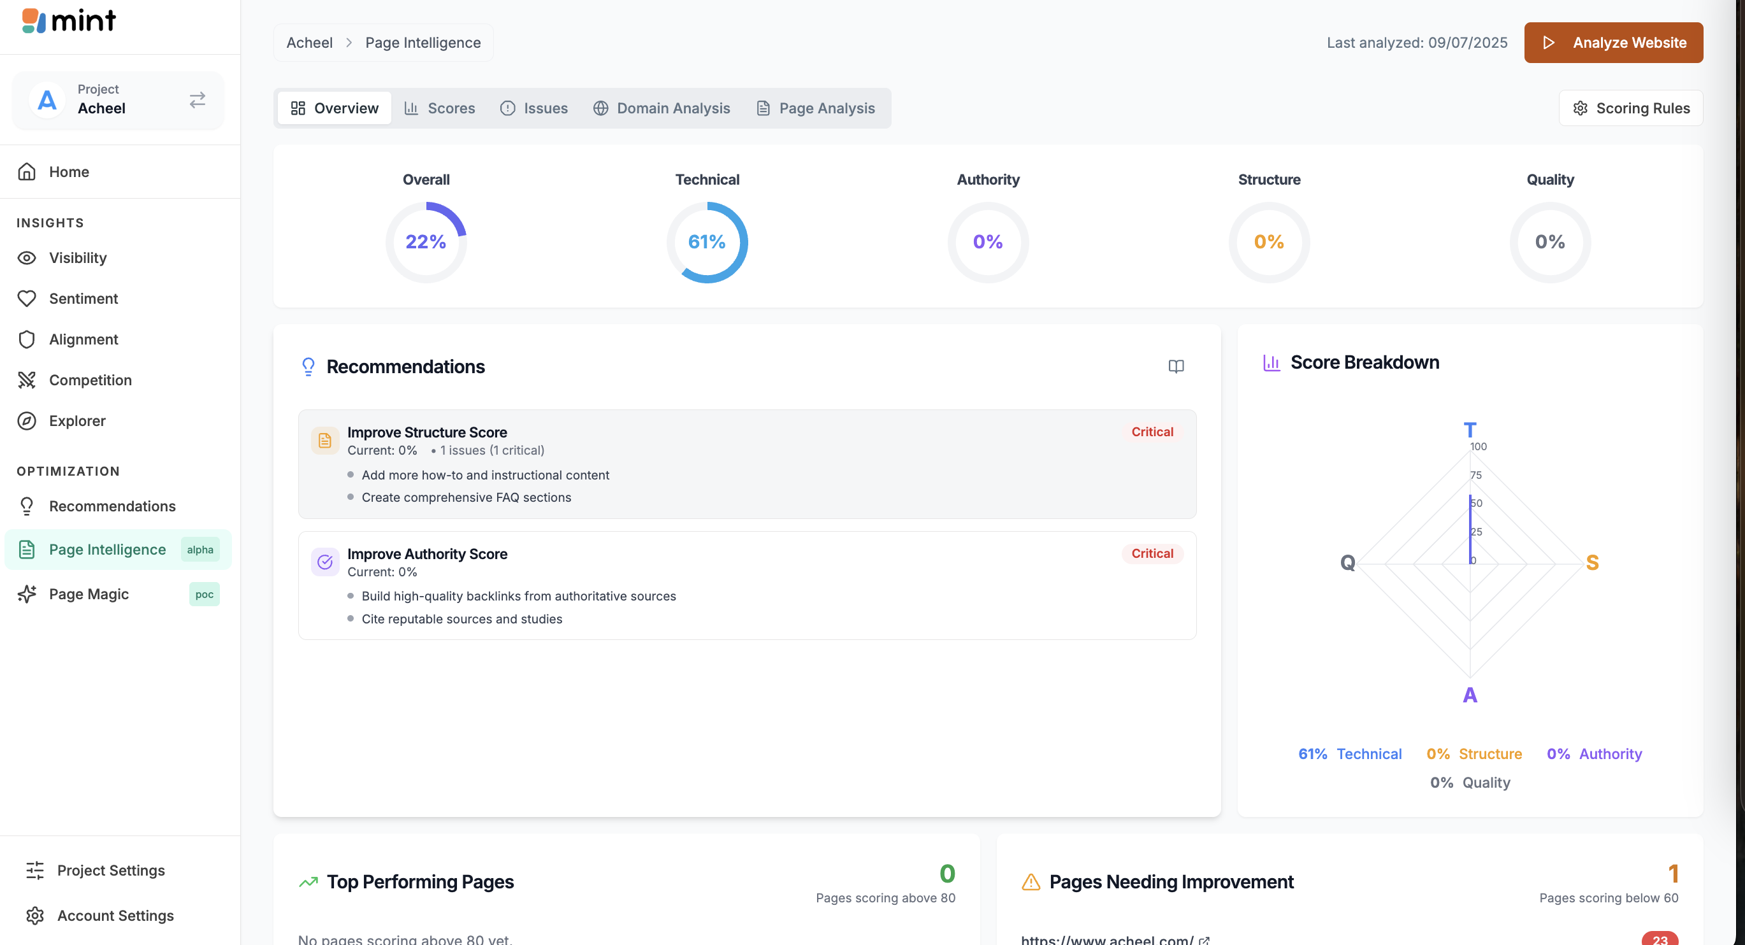
Task: Click Page Intelligence breadcrumb
Action: coord(423,43)
